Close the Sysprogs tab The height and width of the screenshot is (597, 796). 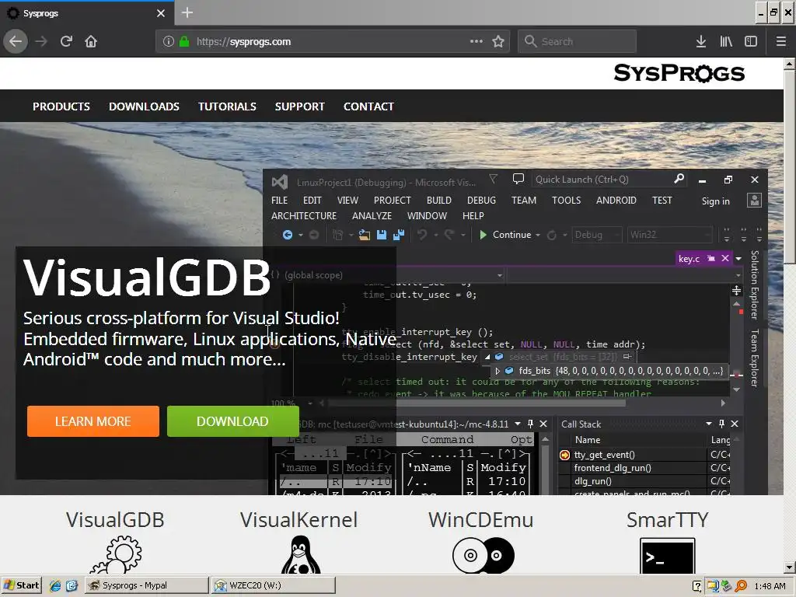coord(160,13)
